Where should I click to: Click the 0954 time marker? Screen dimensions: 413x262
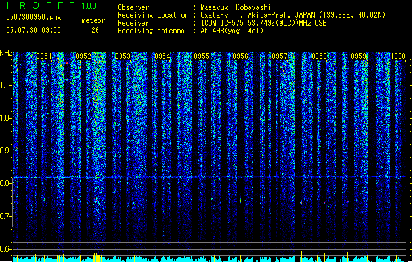[162, 56]
